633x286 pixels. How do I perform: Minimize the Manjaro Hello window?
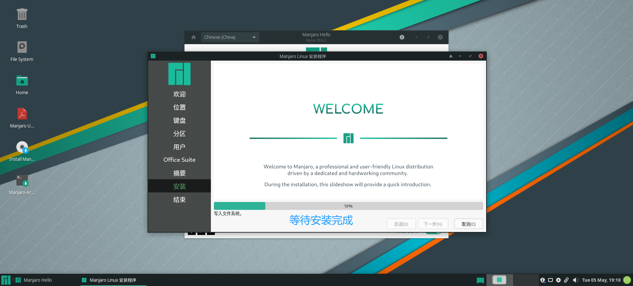[416, 37]
